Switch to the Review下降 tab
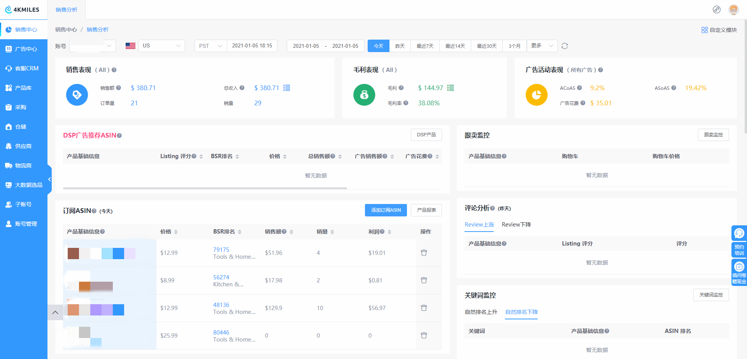This screenshot has height=359, width=747. 516,225
